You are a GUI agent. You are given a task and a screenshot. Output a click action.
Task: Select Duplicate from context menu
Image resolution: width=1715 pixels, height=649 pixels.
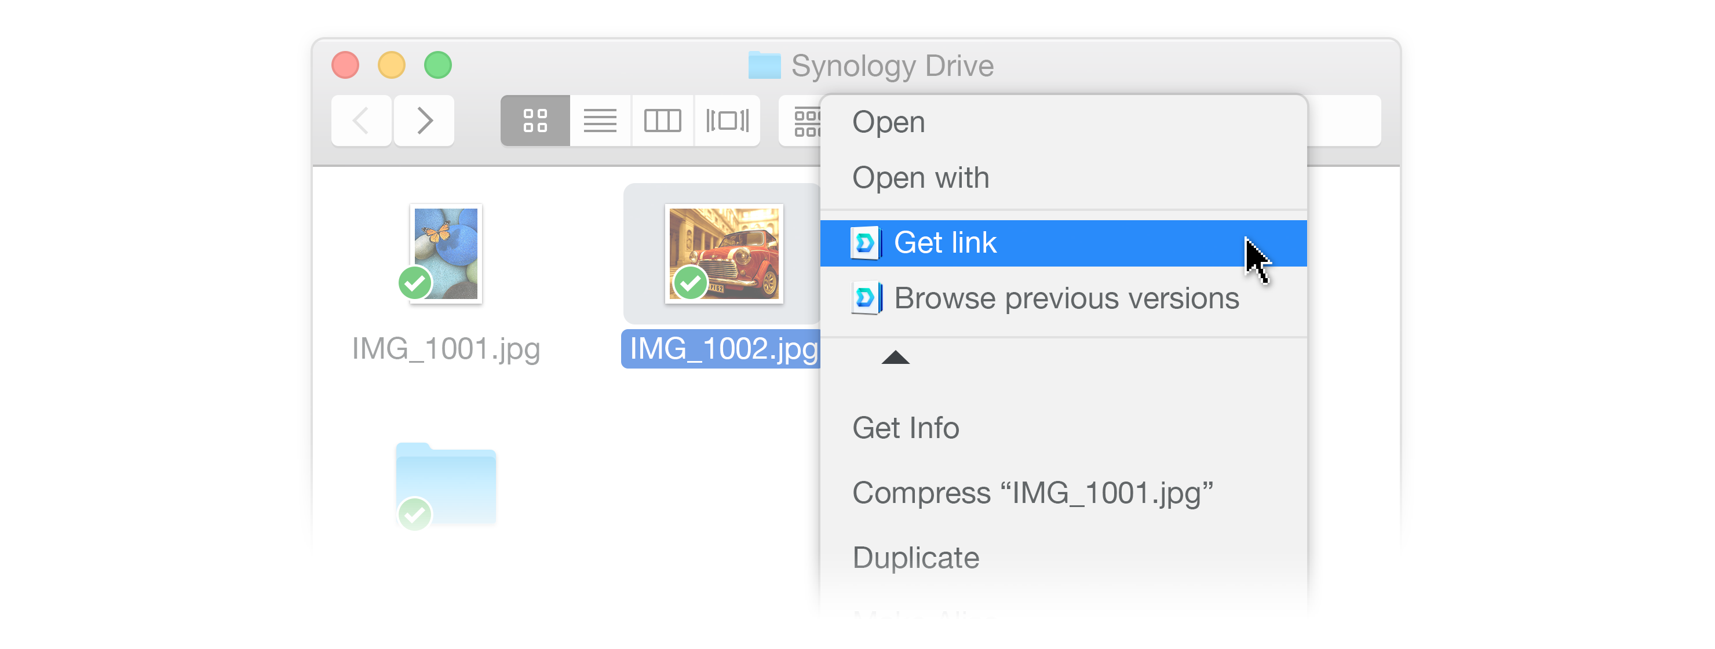915,558
